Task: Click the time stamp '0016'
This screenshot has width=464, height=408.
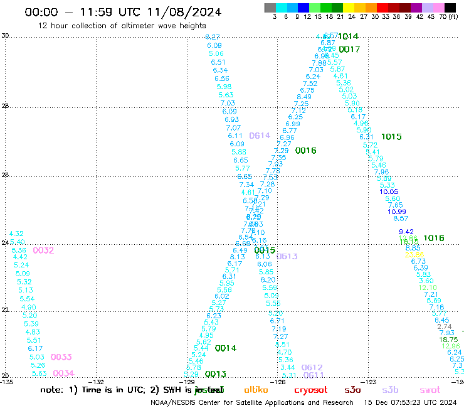Action: [306, 151]
